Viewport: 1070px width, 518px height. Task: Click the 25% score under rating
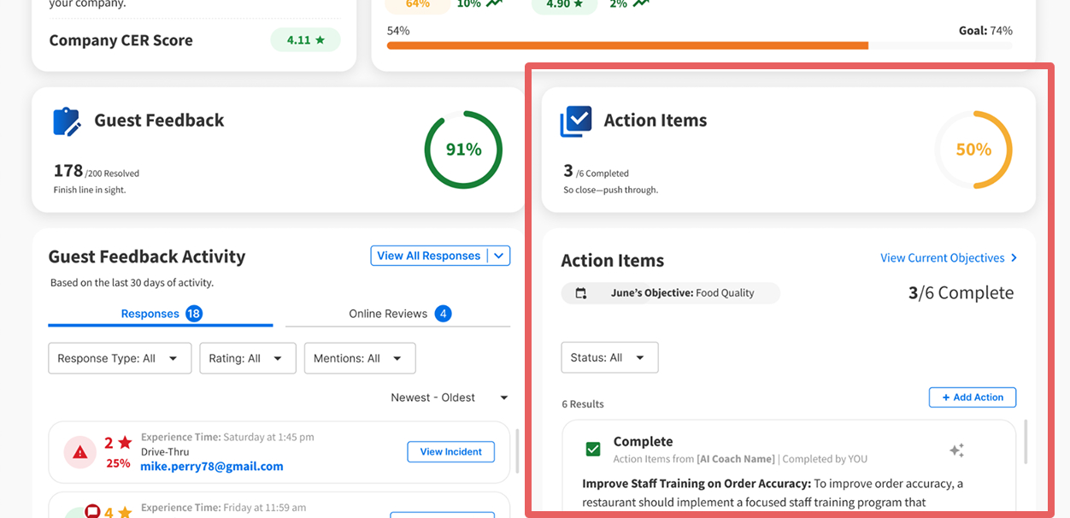pos(118,463)
